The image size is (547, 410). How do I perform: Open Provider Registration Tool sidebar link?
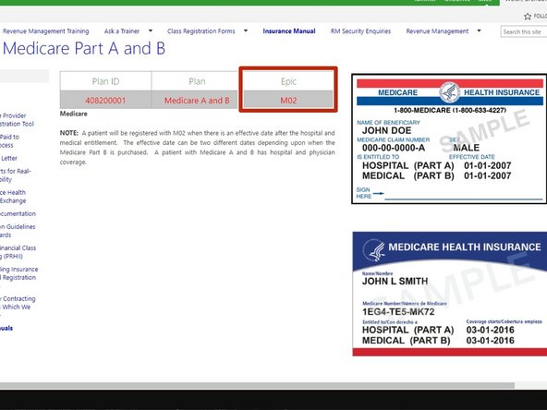pyautogui.click(x=17, y=120)
